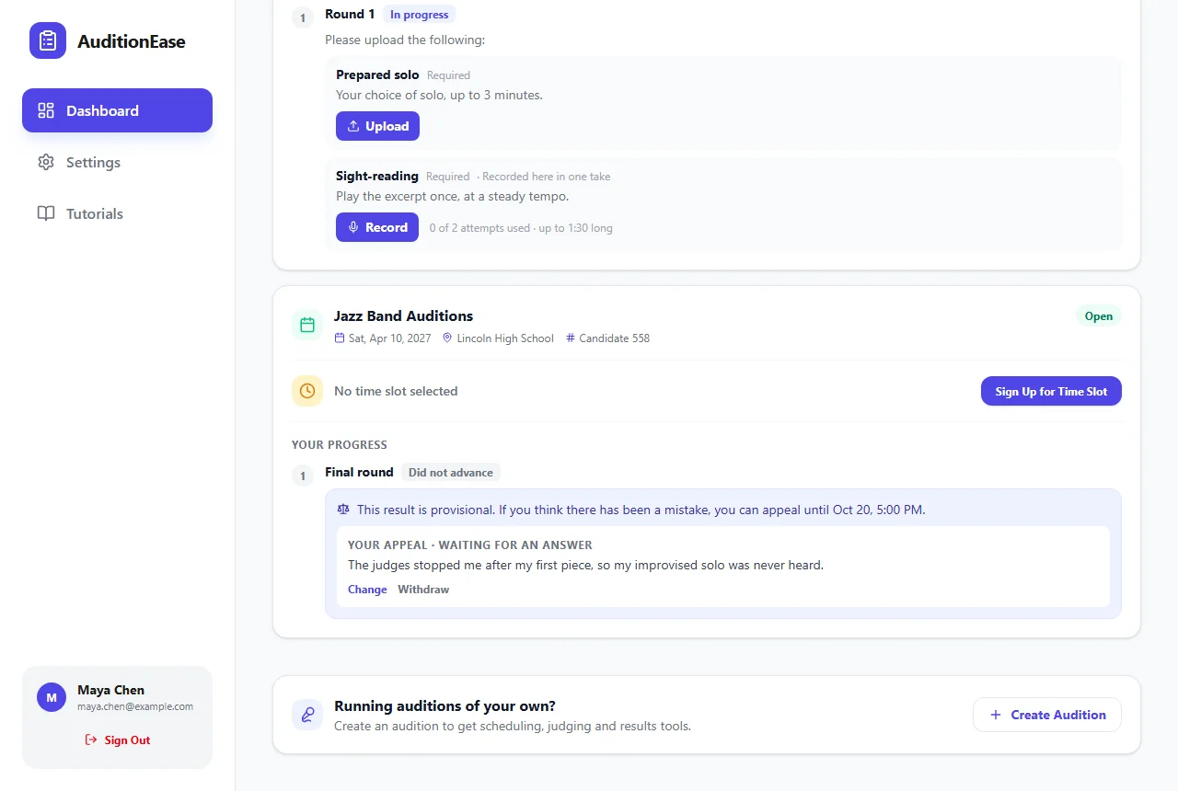1178x791 pixels.
Task: Open Settings from the sidebar
Action: pyautogui.click(x=117, y=162)
